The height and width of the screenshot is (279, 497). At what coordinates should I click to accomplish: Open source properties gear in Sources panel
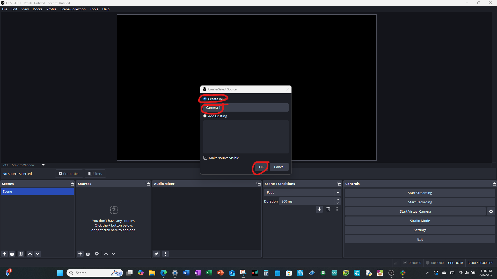[97, 254]
